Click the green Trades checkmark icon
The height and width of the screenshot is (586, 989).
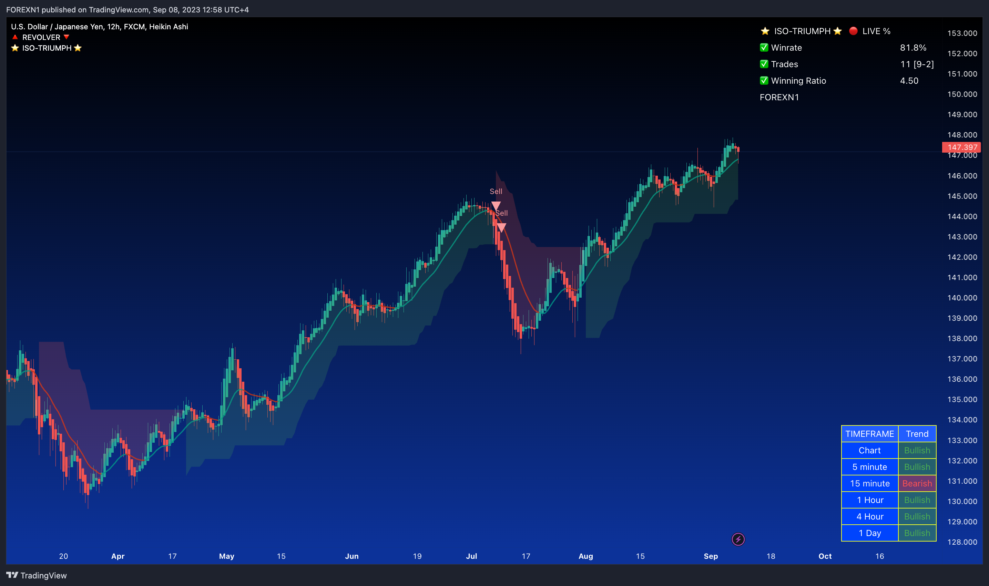click(x=764, y=64)
